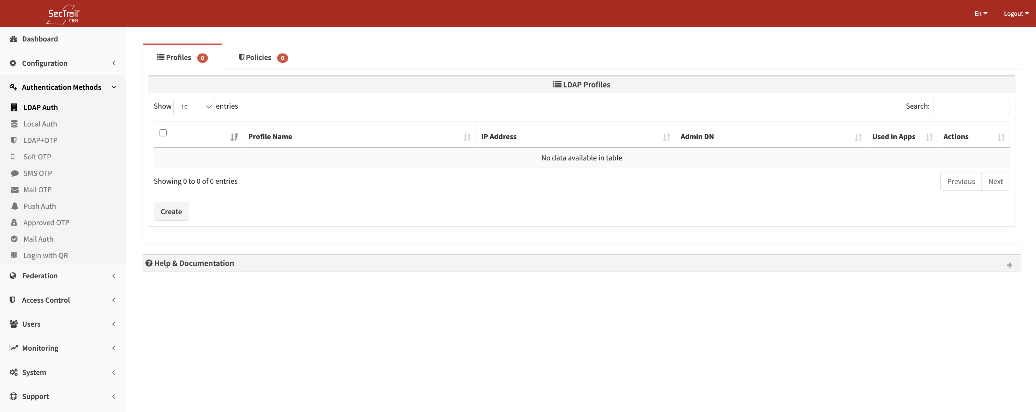Tick the select-all checkbox in table header
The image size is (1036, 412).
point(163,133)
